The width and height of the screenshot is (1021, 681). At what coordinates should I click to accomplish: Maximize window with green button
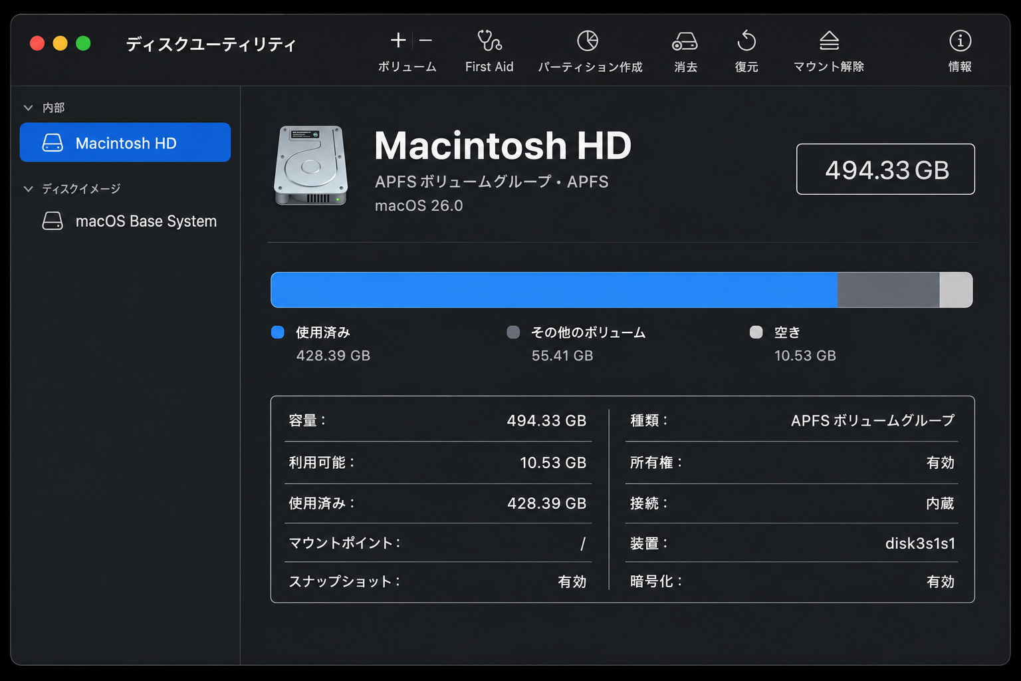click(83, 43)
